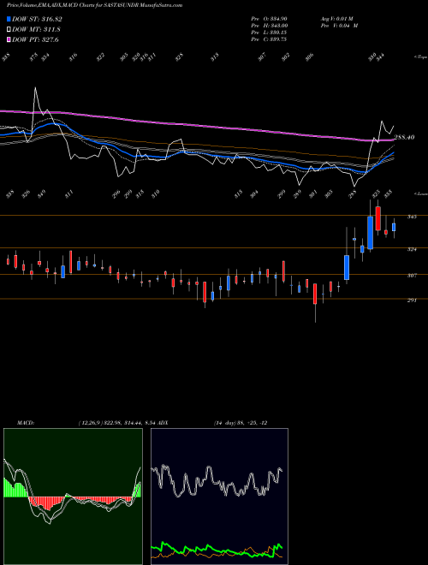Screen dimensions: 428x565
Task: Click the DOW PT: 327.6 label
Action: 35,40
